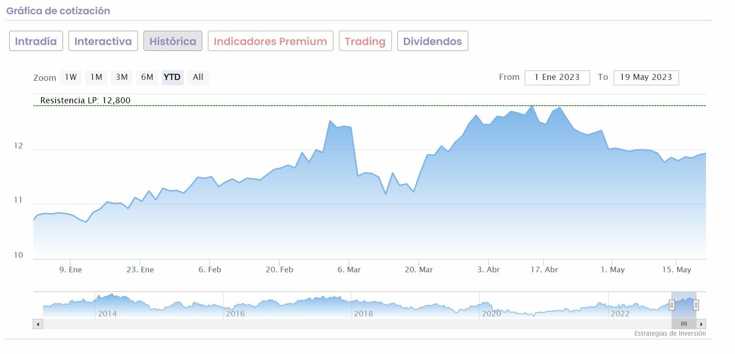The width and height of the screenshot is (735, 354).
Task: Open Indicadores Premium tab
Action: 270,41
